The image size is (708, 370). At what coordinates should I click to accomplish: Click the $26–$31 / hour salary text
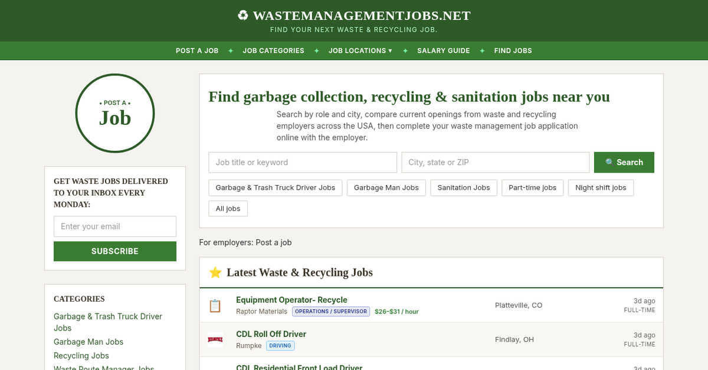[x=396, y=312]
